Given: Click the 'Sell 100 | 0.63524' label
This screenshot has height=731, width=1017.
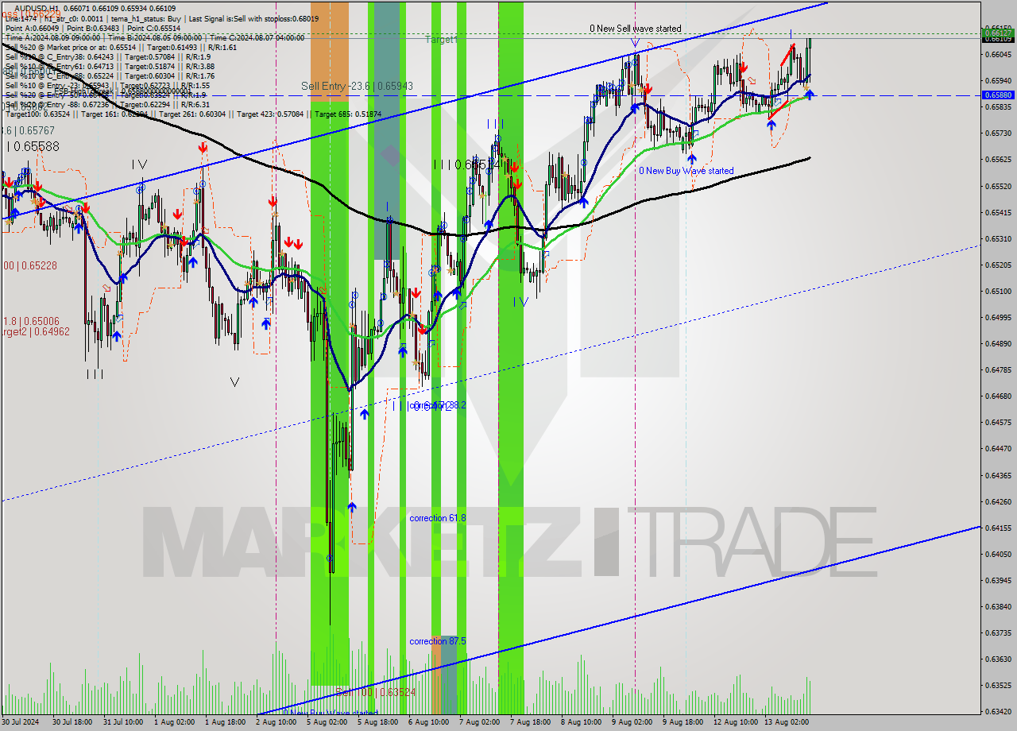Looking at the screenshot, I should [x=376, y=692].
